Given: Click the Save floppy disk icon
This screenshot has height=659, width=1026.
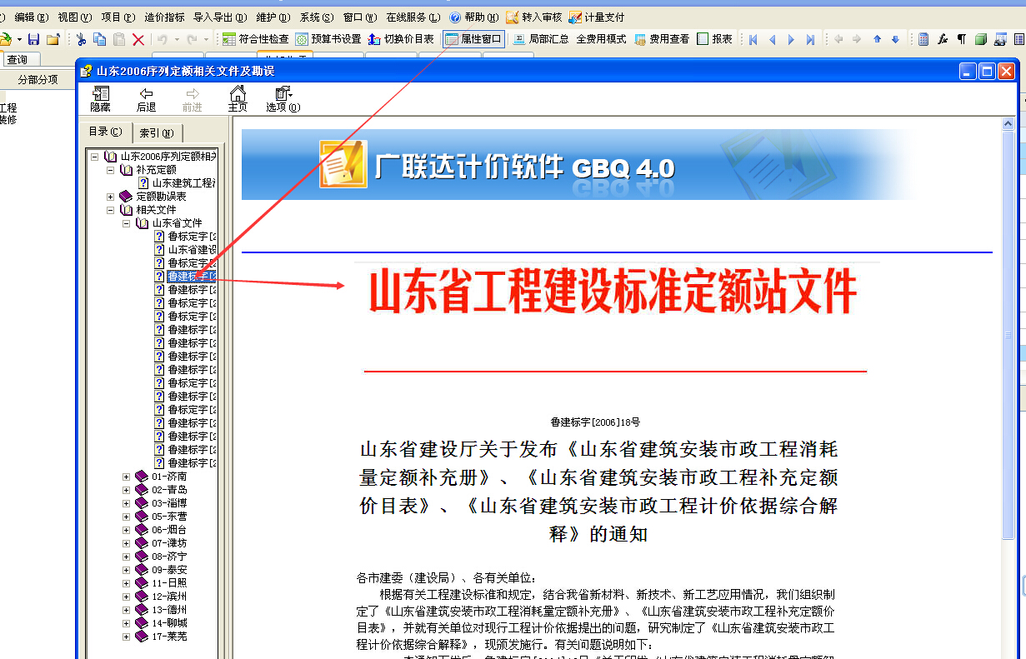Looking at the screenshot, I should pos(34,39).
